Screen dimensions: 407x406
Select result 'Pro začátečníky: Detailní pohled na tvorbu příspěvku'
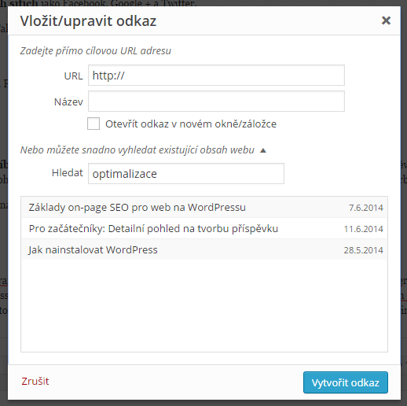[x=204, y=228]
